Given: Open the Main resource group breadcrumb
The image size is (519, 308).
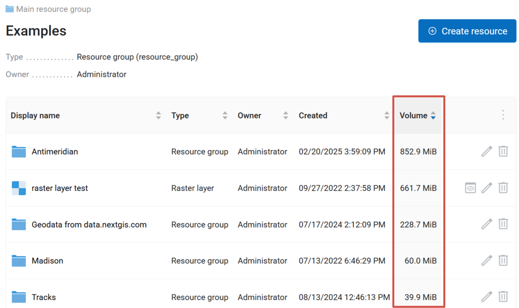Looking at the screenshot, I should pyautogui.click(x=53, y=9).
